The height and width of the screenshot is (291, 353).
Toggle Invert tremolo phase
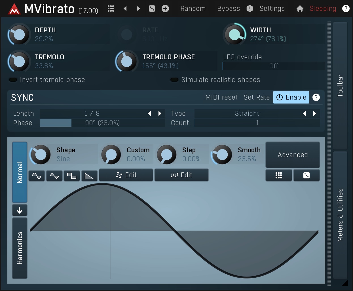coord(13,80)
